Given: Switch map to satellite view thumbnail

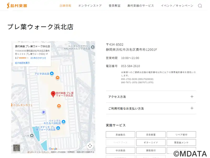Looking at the screenshot, I should [17, 148].
